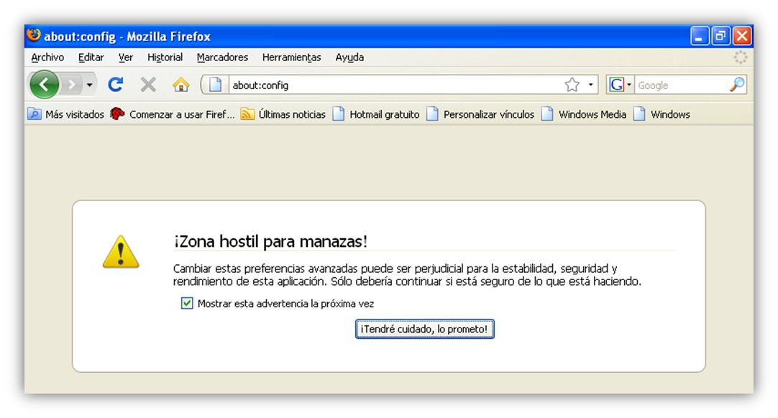Viewport: 778px width, 418px height.
Task: Open the Hotmail gratuito bookmark
Action: tap(376, 114)
